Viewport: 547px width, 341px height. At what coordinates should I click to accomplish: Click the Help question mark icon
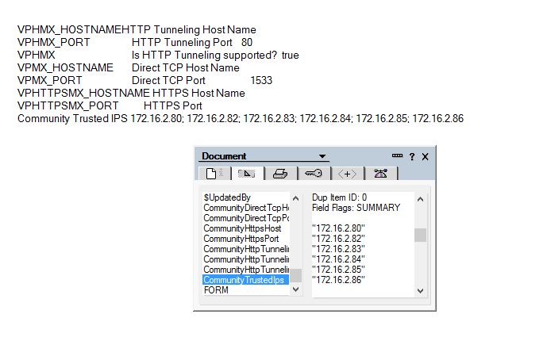pos(412,156)
